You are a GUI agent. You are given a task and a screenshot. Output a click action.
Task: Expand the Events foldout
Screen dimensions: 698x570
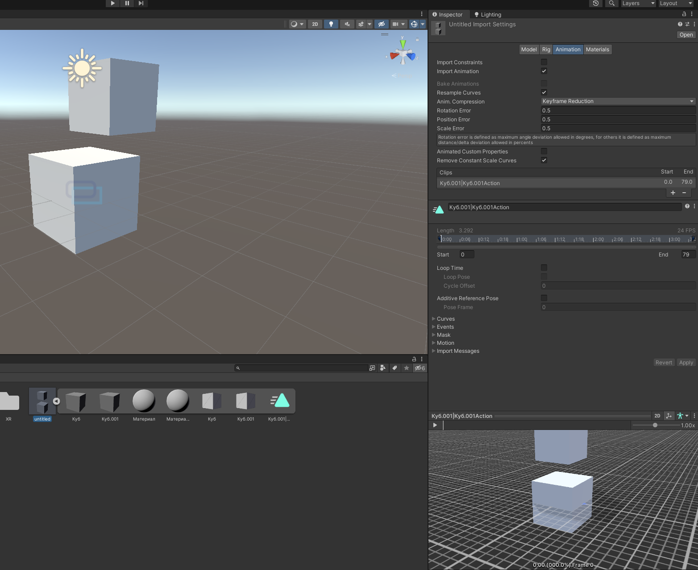coord(434,327)
